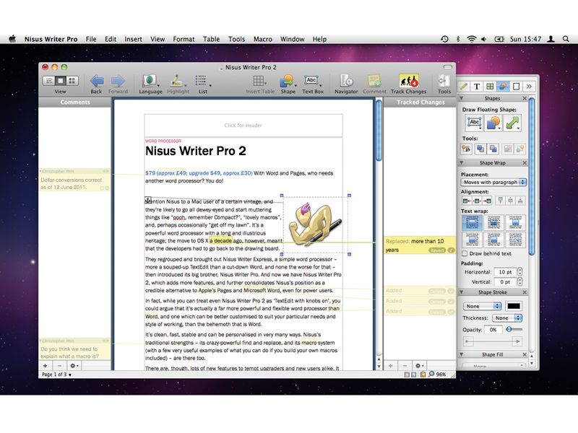The height and width of the screenshot is (433, 578).
Task: Click the zoom magnifier showing 96%
Action: coord(431,374)
